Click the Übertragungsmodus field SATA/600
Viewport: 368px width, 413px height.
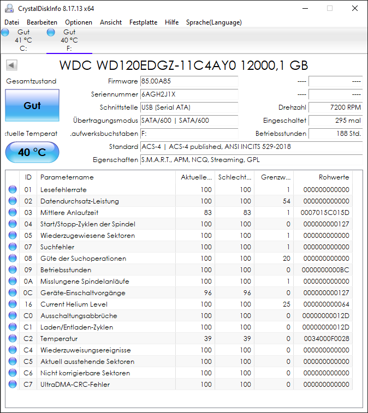tap(189, 121)
